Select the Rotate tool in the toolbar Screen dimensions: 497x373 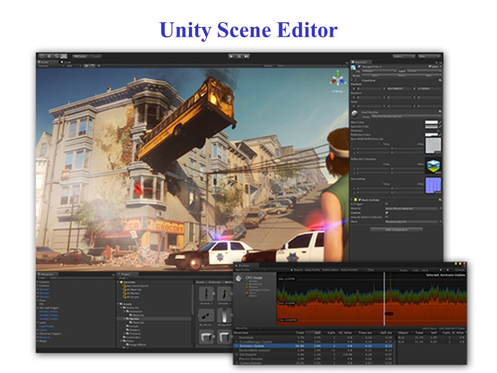pos(56,56)
